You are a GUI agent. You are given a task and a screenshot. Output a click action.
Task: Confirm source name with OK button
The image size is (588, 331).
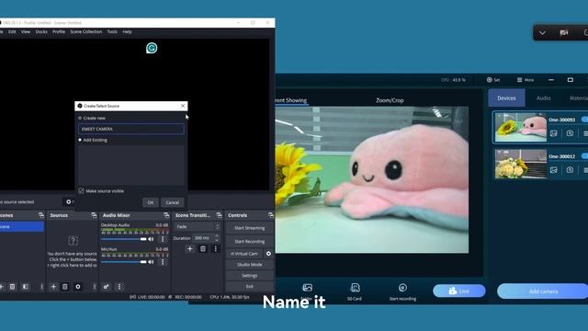click(x=151, y=202)
